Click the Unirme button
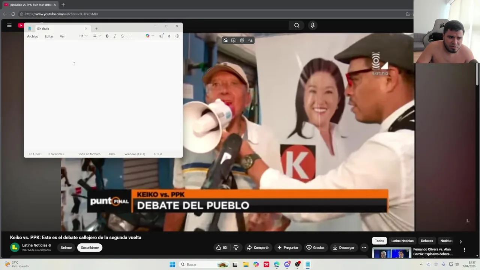480x270 pixels. [x=66, y=247]
